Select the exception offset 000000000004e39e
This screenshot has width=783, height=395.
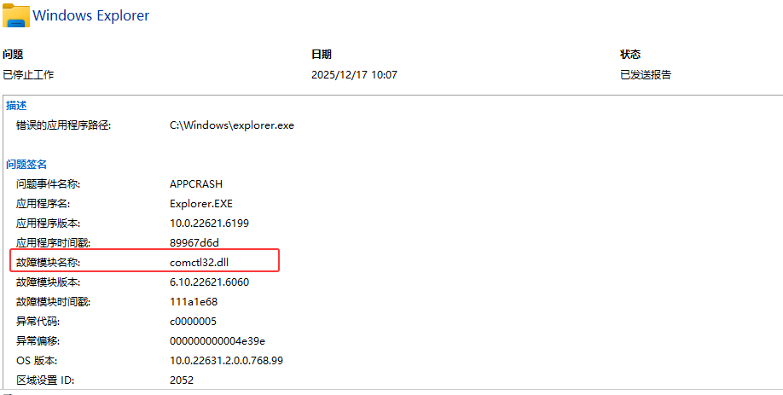point(217,341)
